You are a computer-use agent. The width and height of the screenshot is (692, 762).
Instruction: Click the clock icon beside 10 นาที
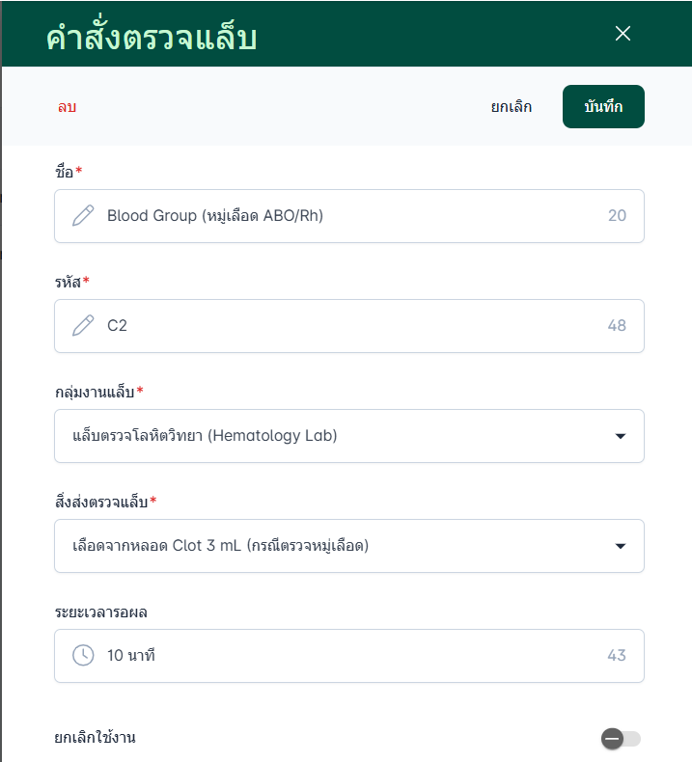pos(84,656)
